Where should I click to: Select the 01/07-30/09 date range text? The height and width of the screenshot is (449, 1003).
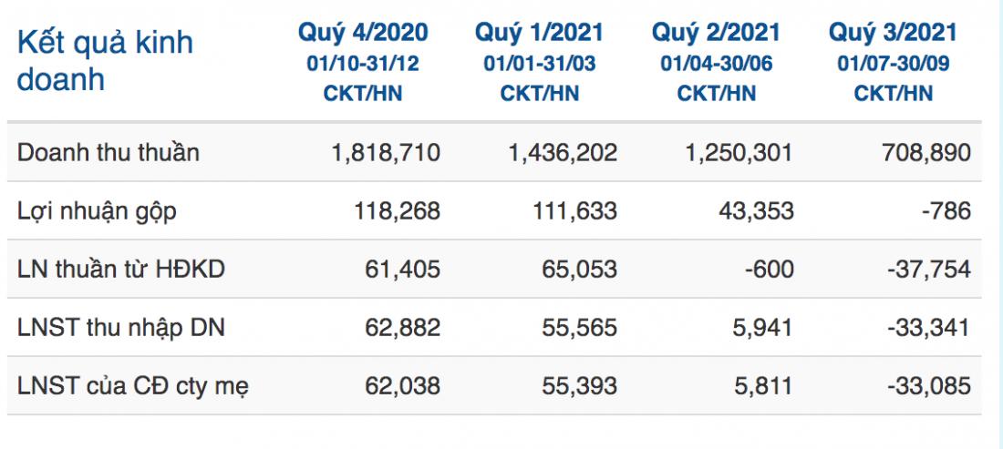[893, 64]
